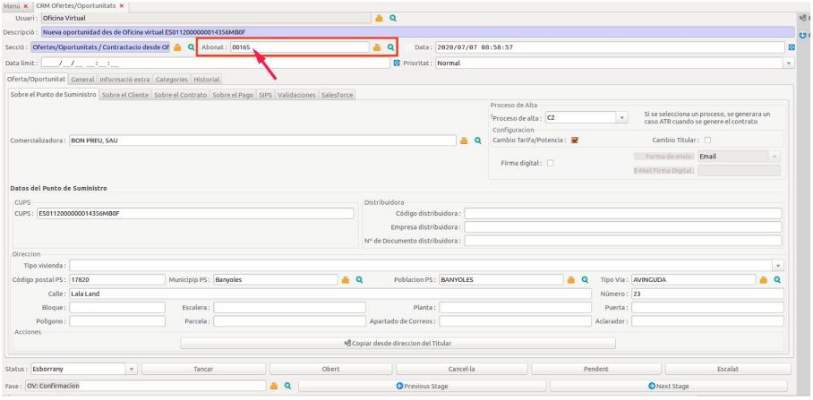This screenshot has height=400, width=813.
Task: Enable the Cambio Titular checkbox
Action: tap(707, 140)
